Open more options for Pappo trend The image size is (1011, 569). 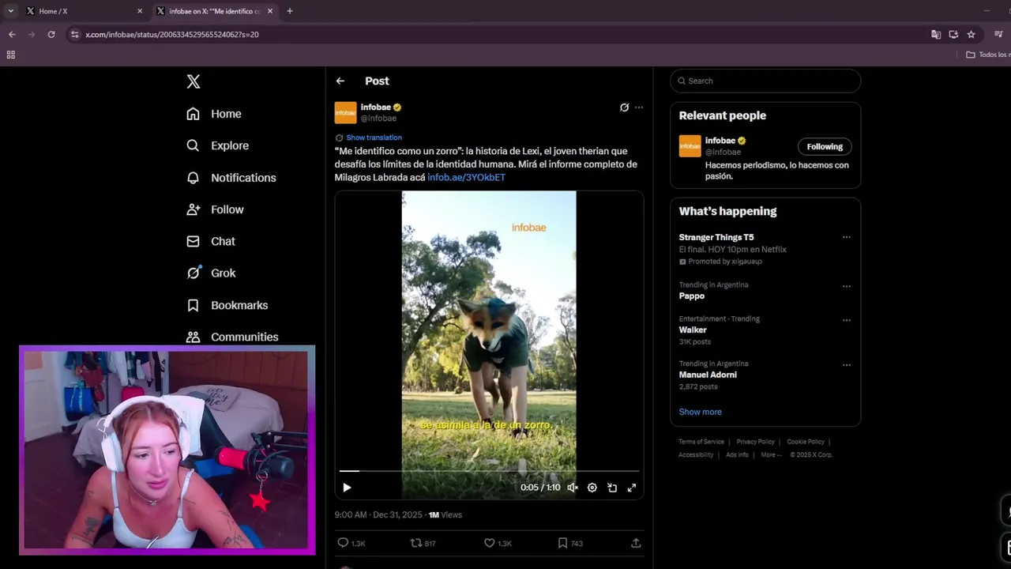coord(847,286)
